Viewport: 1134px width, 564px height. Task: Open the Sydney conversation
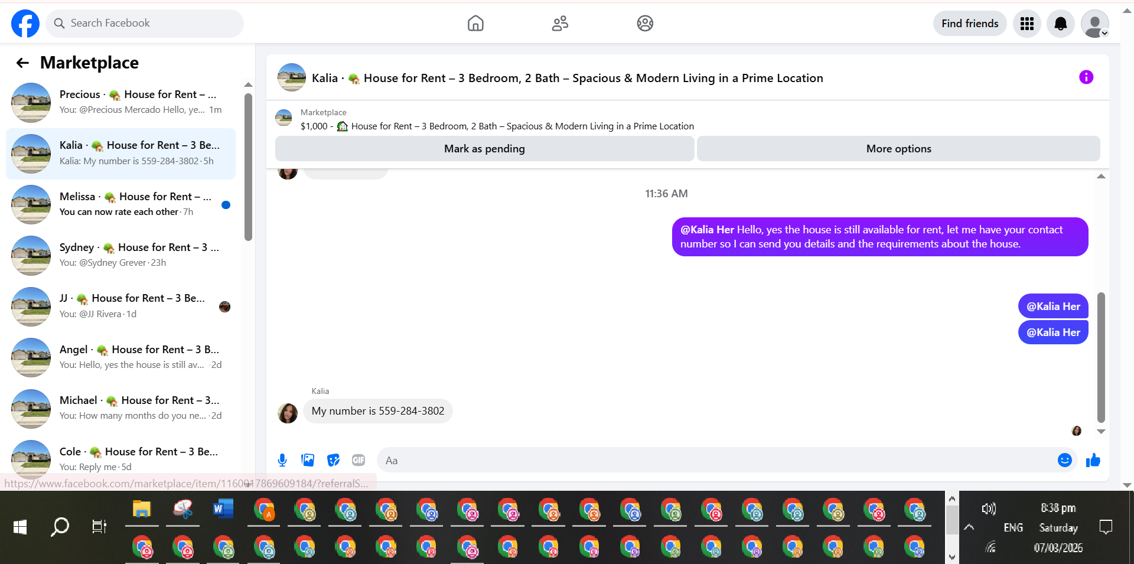[120, 255]
